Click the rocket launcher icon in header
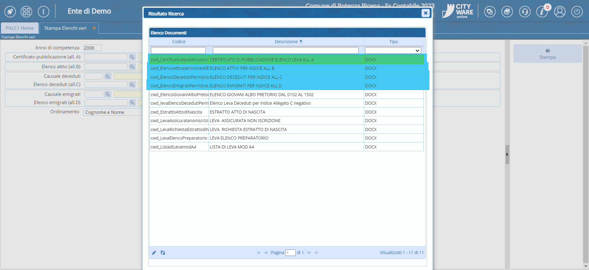This screenshot has height=270, width=589. 10,12
